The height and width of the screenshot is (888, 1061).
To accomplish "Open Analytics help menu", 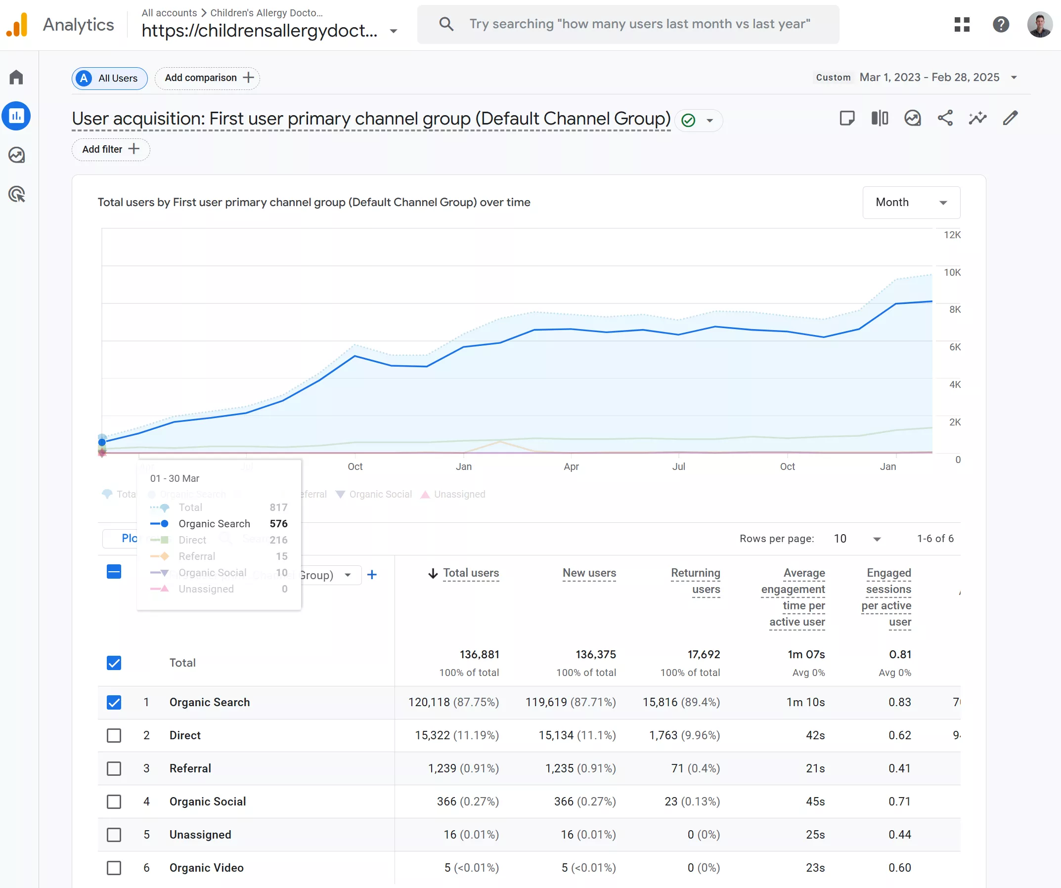I will tap(1000, 24).
